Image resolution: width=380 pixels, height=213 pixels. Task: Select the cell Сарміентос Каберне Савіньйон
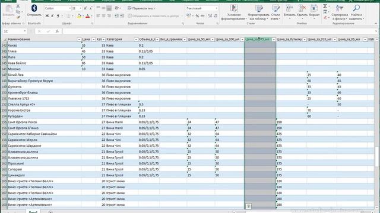44,134
